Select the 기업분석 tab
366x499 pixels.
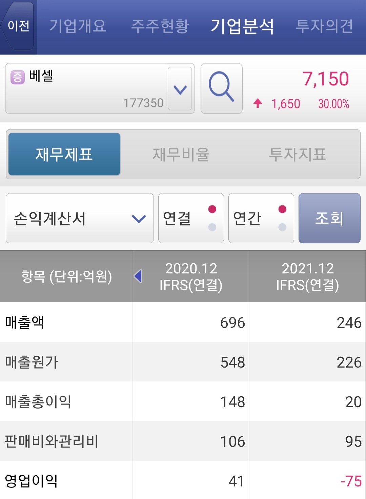pyautogui.click(x=242, y=26)
